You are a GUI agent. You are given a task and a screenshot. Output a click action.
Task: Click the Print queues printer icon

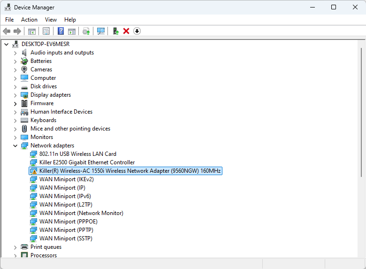tap(24, 247)
